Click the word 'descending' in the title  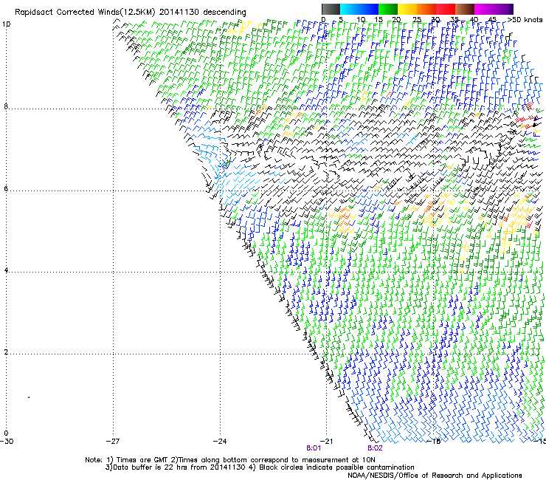point(224,13)
